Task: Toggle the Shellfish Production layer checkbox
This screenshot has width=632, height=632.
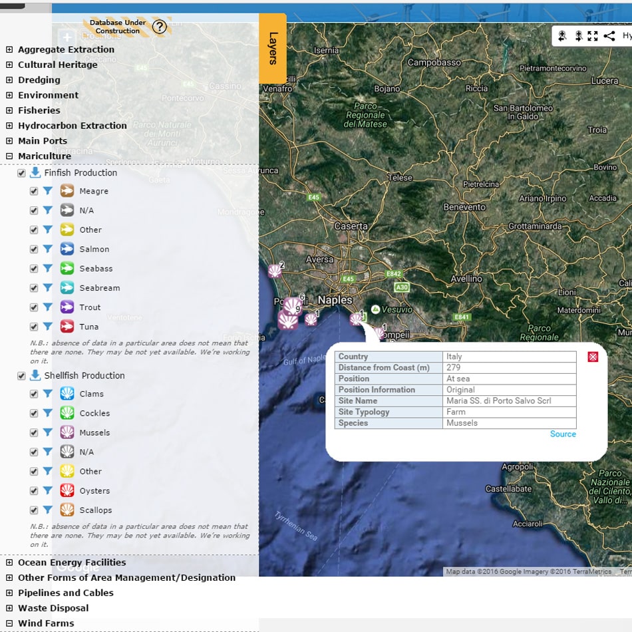Action: [x=21, y=376]
